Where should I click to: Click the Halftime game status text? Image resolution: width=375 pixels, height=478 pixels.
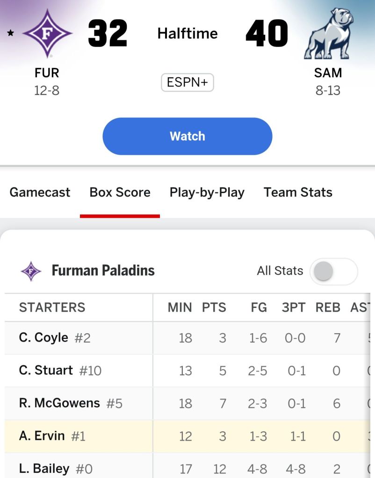pyautogui.click(x=187, y=33)
